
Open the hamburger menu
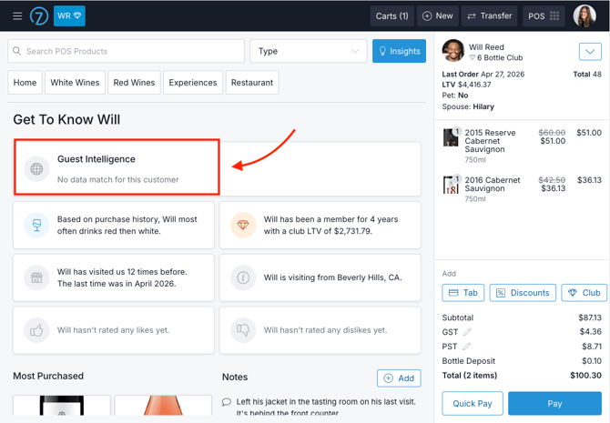(17, 16)
